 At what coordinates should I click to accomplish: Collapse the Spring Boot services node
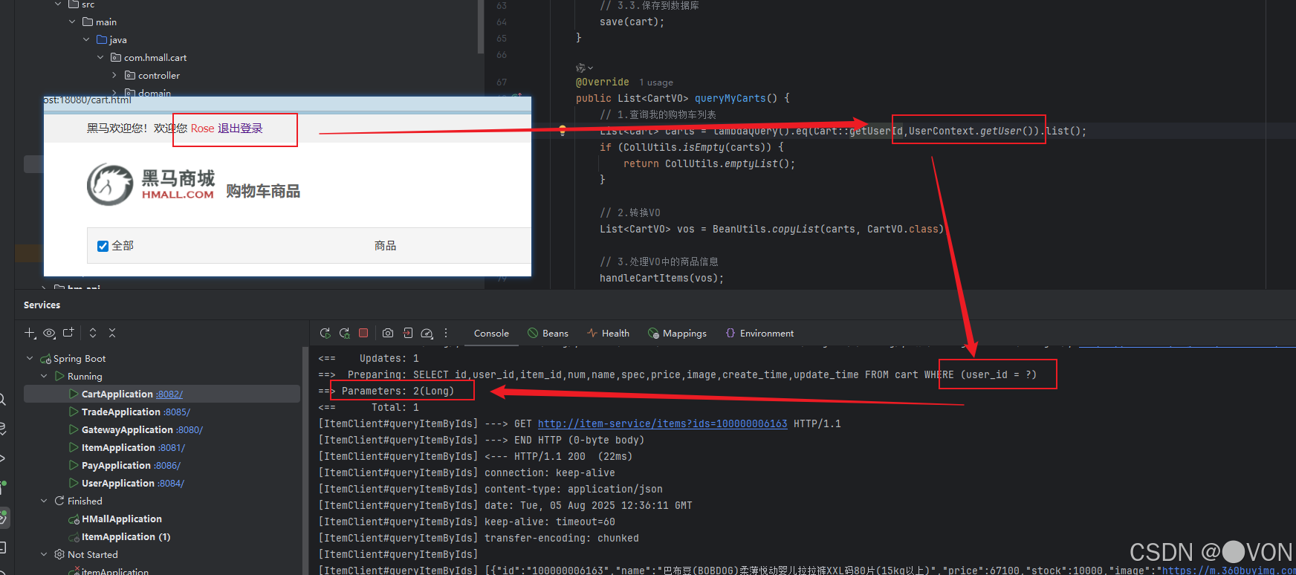(x=30, y=358)
